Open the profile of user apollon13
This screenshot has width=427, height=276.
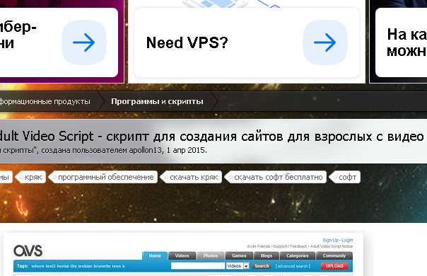pyautogui.click(x=145, y=150)
